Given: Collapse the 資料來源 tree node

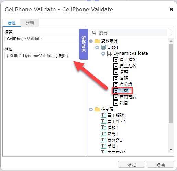Looking at the screenshot, I should pos(91,41).
